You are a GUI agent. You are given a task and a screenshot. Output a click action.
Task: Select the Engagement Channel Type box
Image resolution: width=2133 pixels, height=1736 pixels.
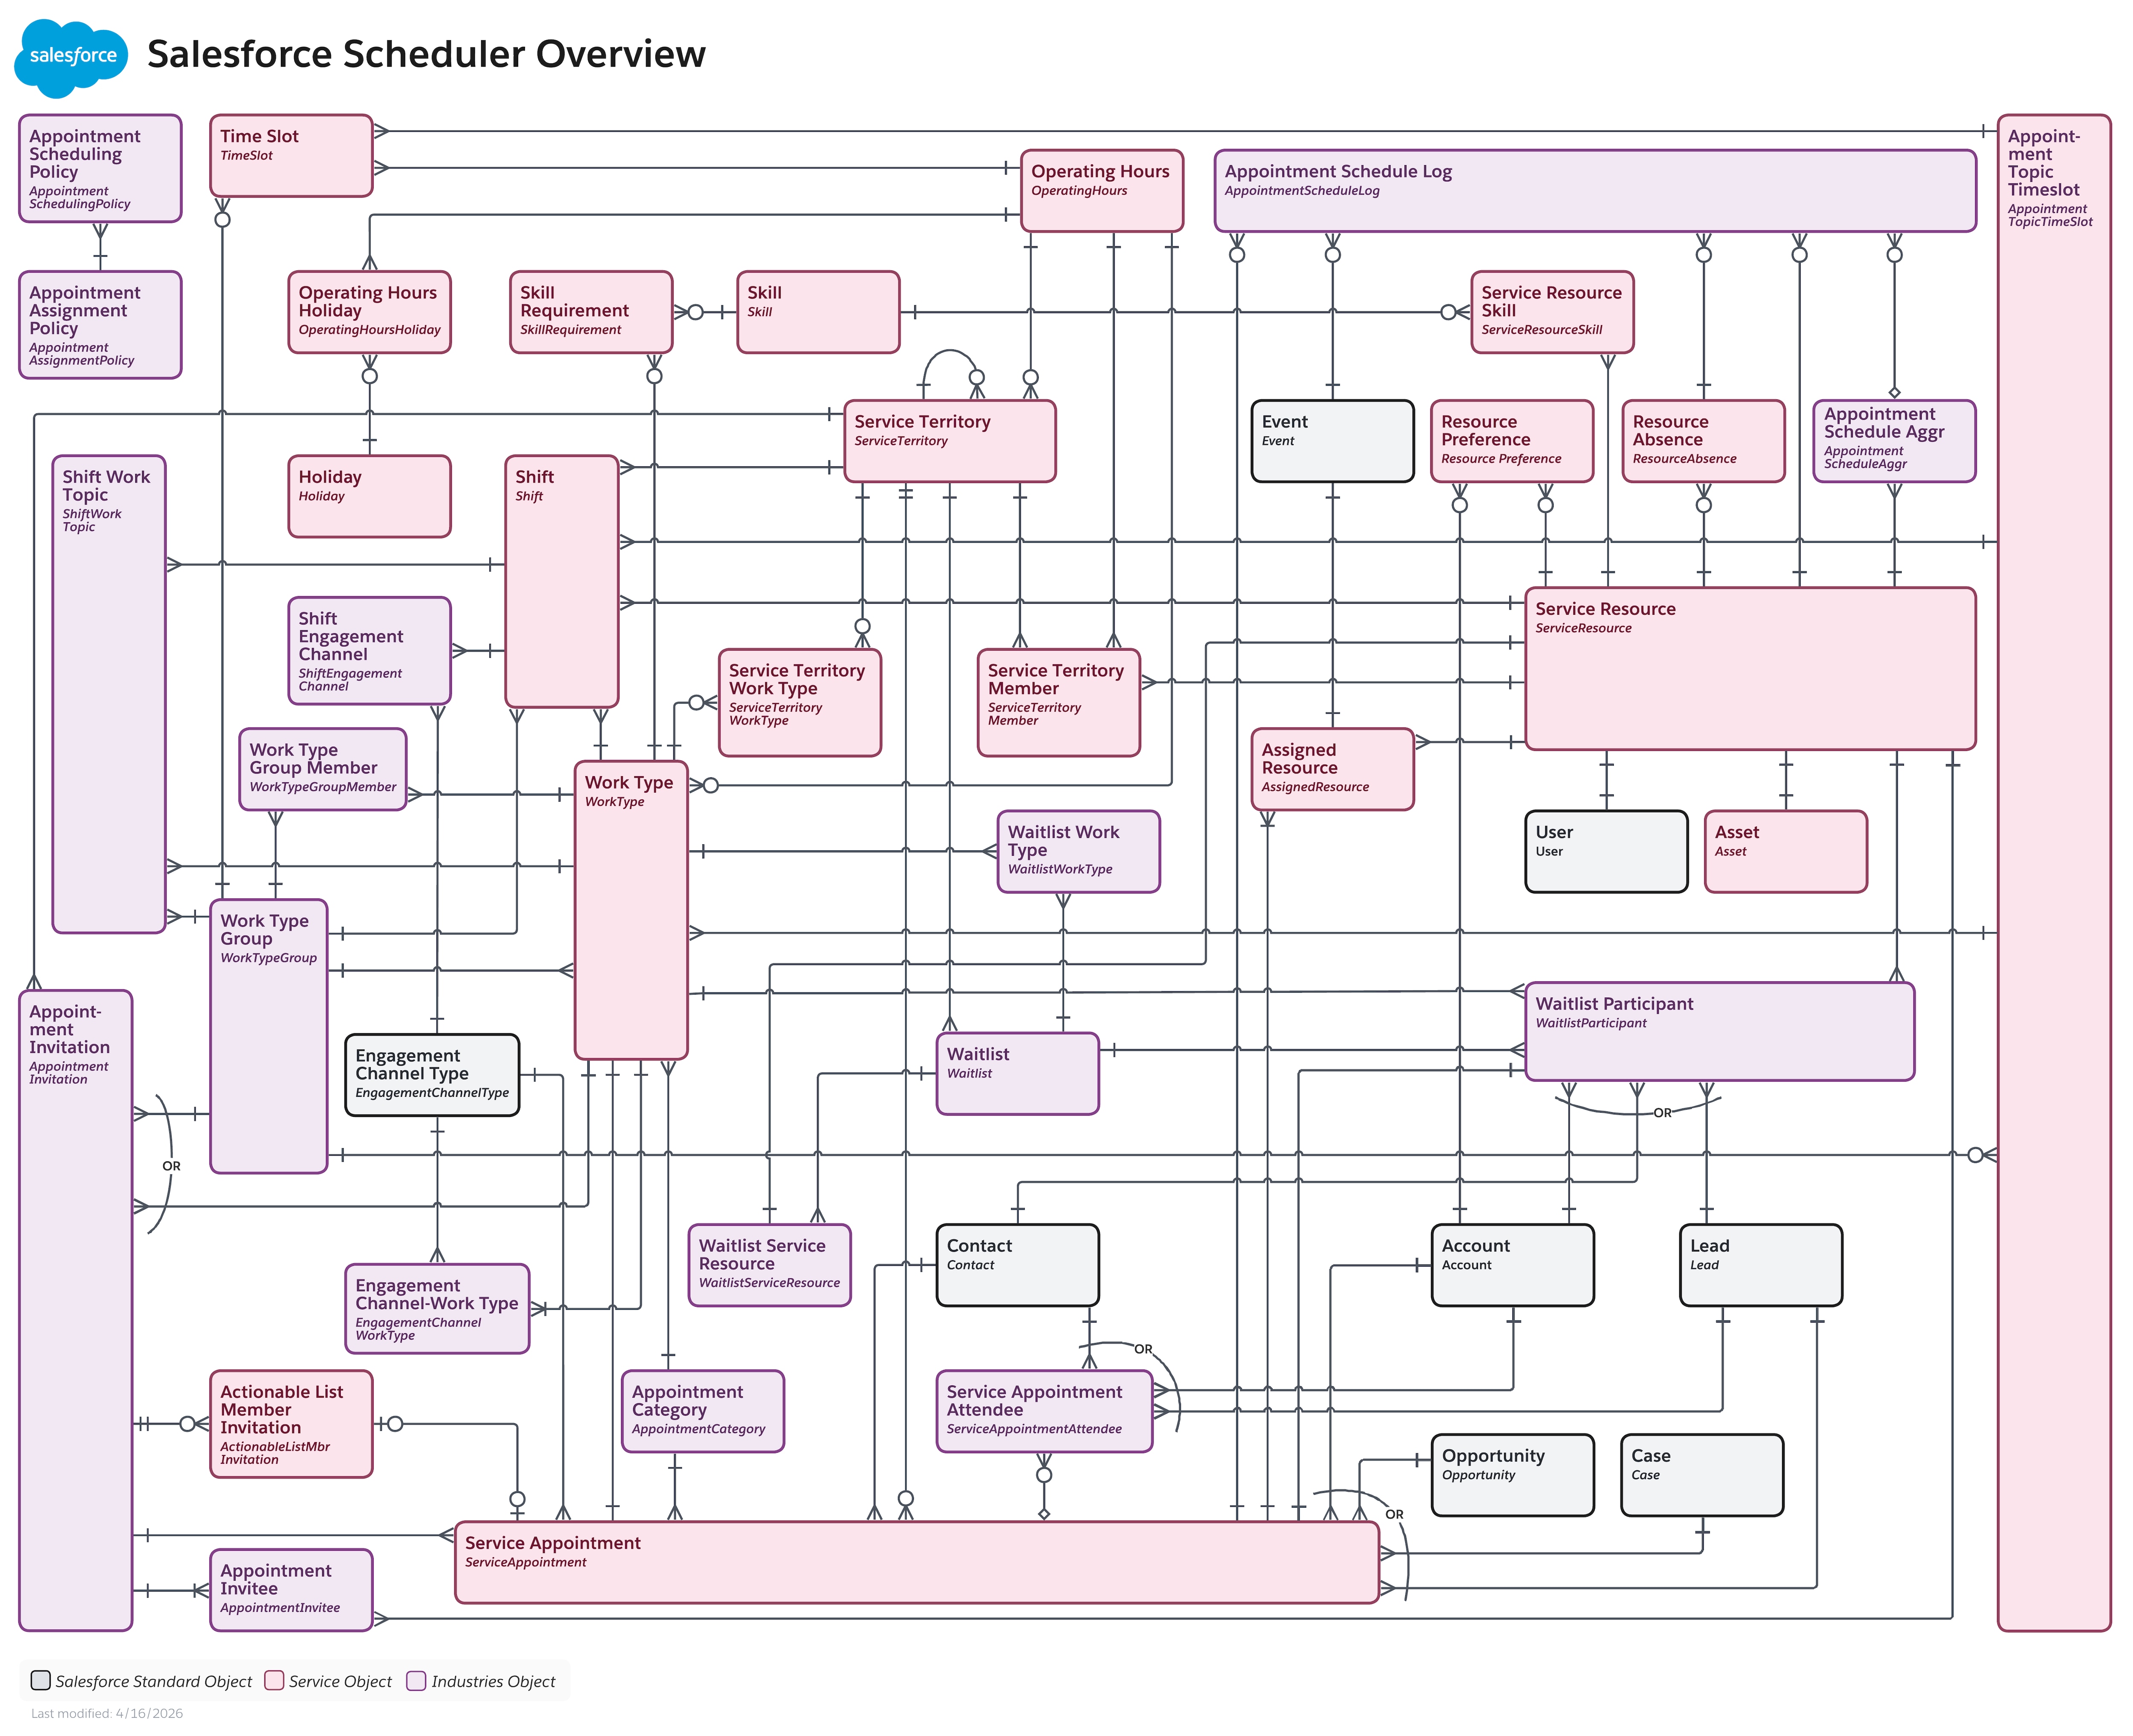point(432,1076)
